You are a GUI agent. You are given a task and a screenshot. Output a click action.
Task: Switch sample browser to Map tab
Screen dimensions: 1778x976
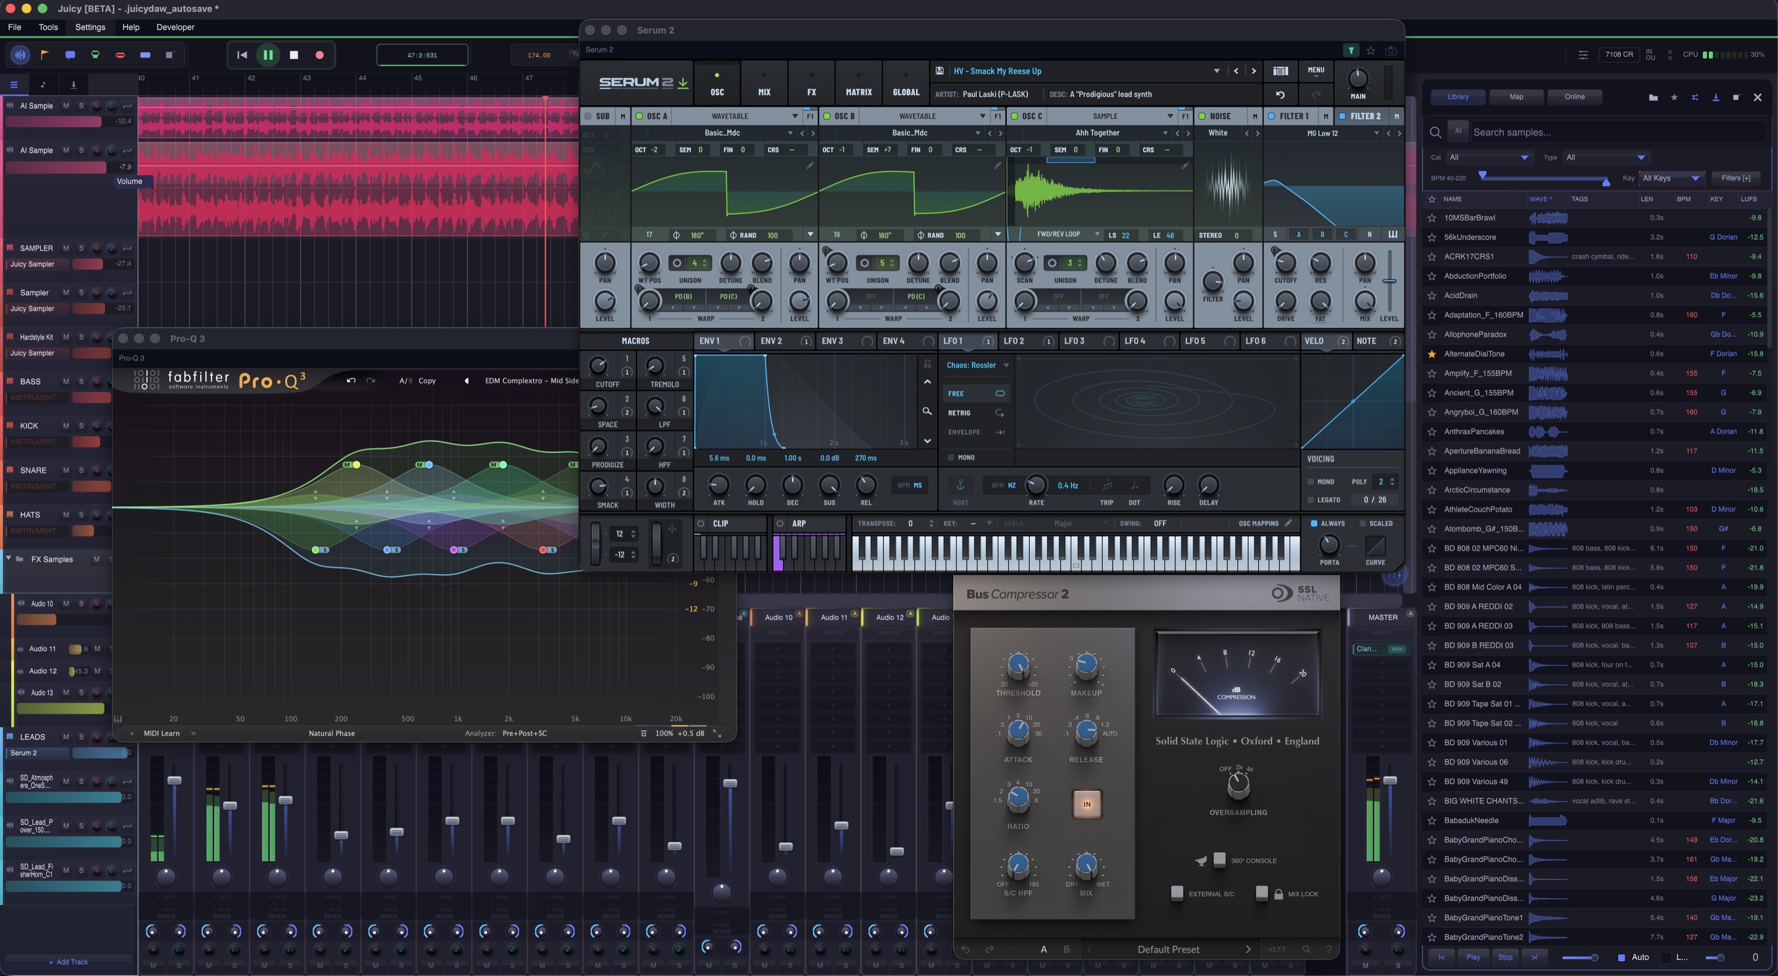pos(1516,97)
